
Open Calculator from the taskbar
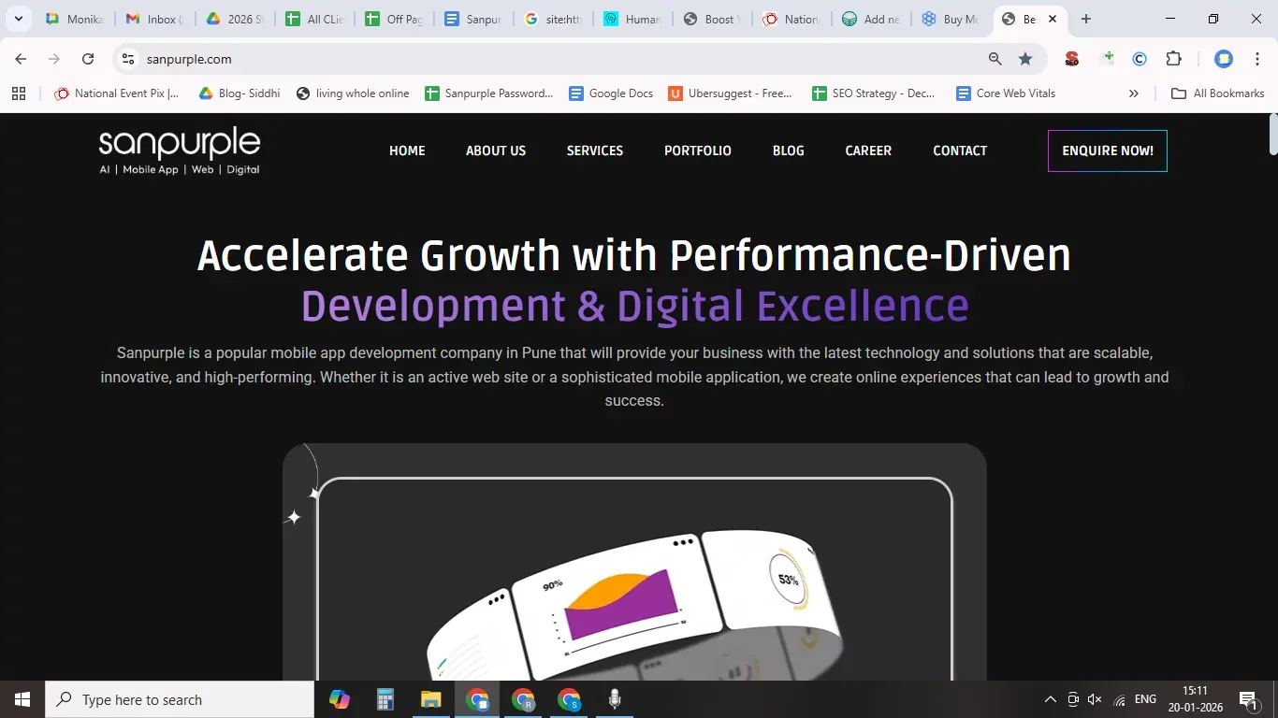click(385, 699)
